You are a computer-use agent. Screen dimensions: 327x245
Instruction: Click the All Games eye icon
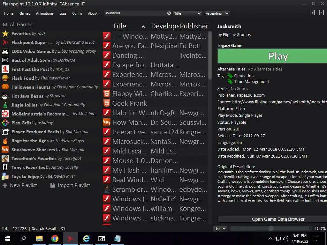coord(5,25)
